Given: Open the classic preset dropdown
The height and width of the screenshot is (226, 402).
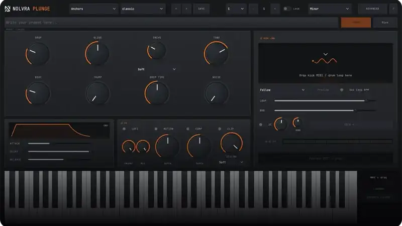Looking at the screenshot, I should (x=143, y=9).
